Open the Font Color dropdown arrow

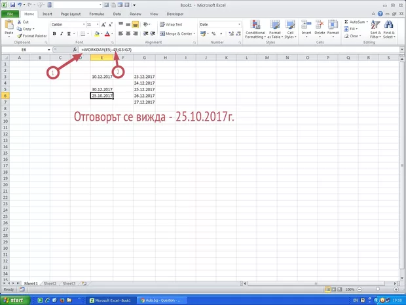(112, 33)
